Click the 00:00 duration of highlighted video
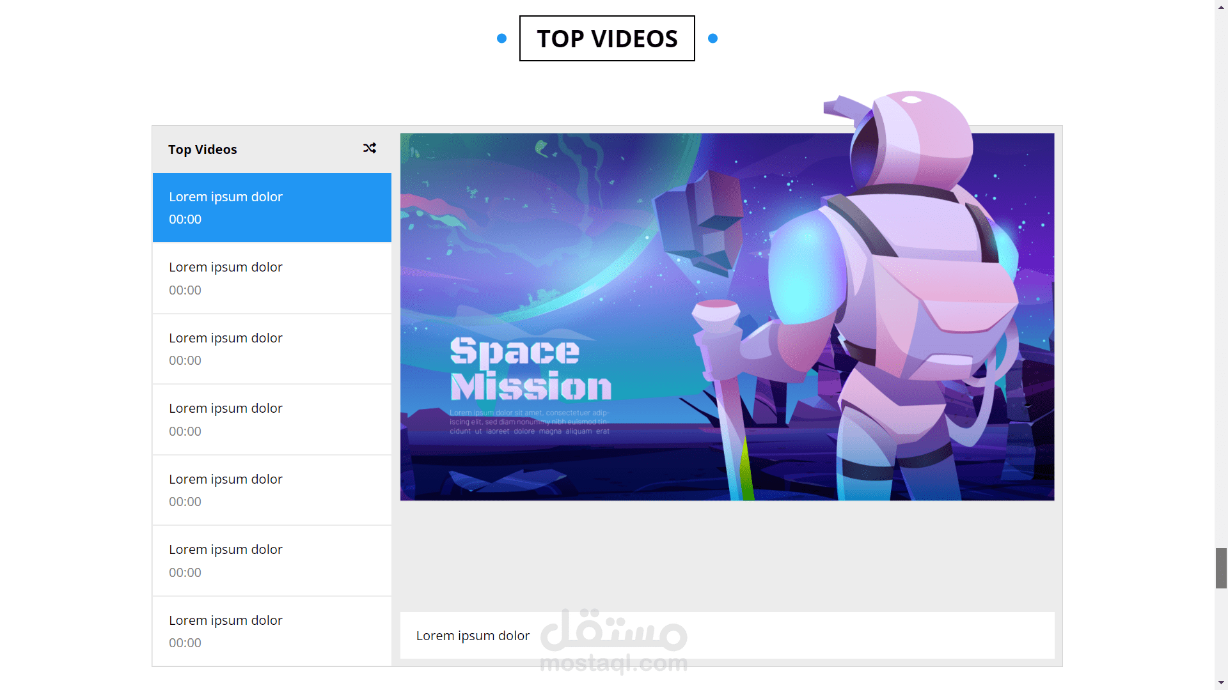 (185, 219)
